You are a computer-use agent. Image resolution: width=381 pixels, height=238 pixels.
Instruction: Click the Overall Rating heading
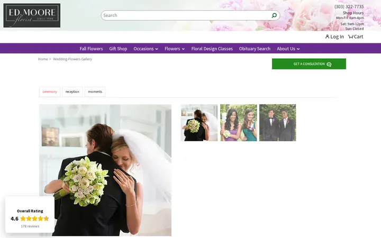[30, 211]
